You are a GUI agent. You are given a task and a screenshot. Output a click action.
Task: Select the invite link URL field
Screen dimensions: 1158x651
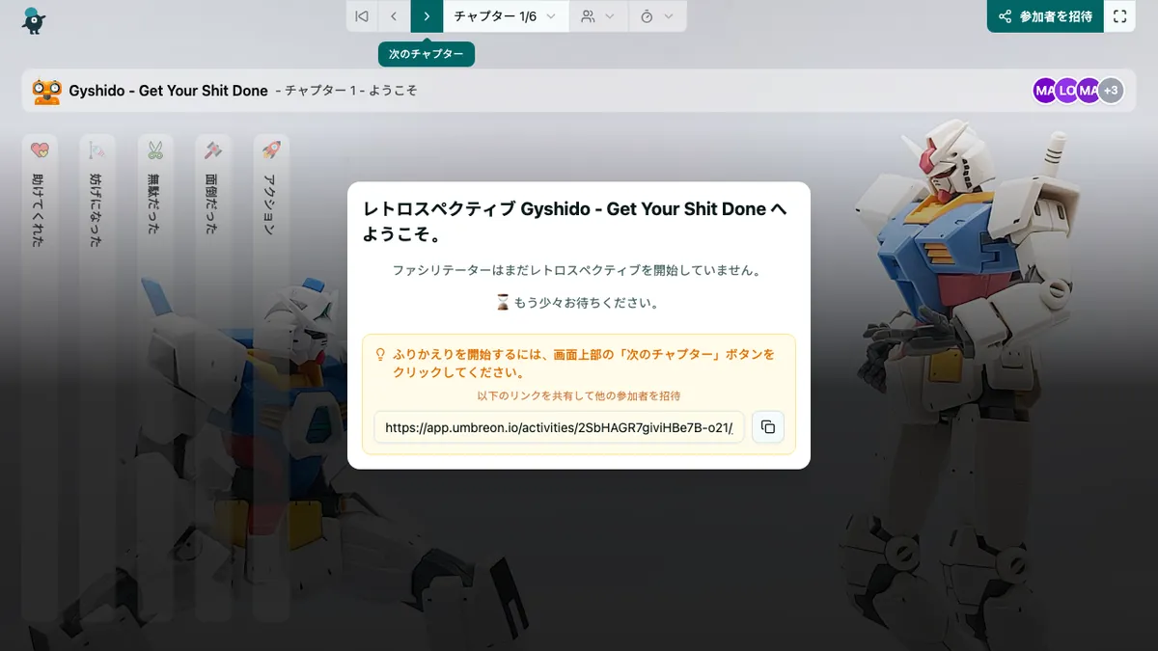coord(558,426)
